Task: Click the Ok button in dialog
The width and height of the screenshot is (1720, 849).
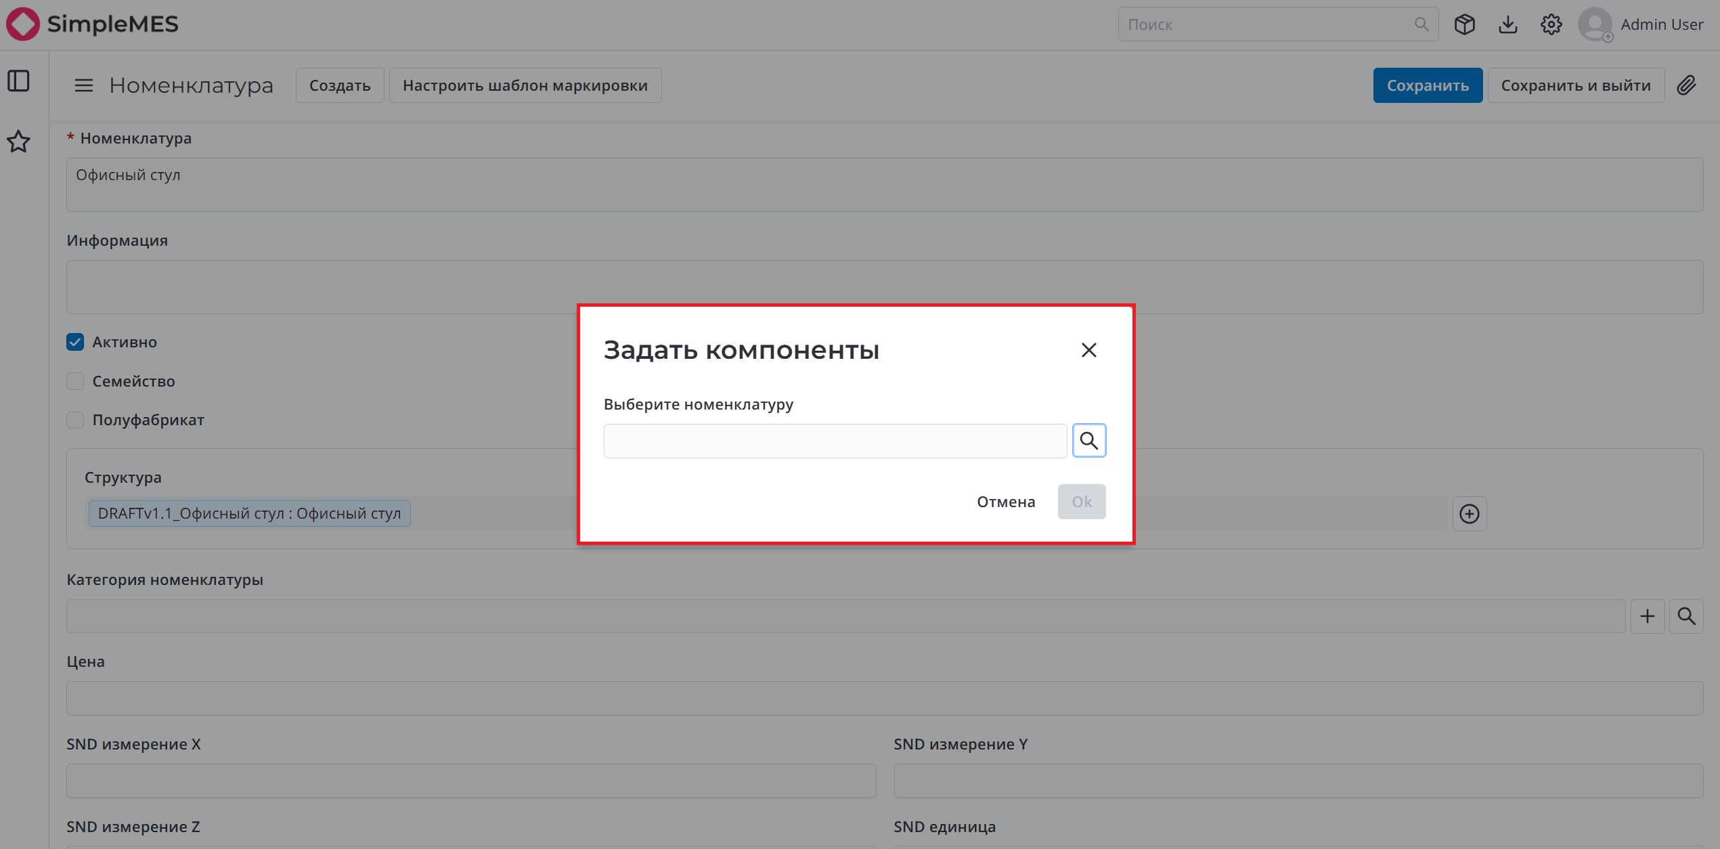Action: click(1082, 502)
